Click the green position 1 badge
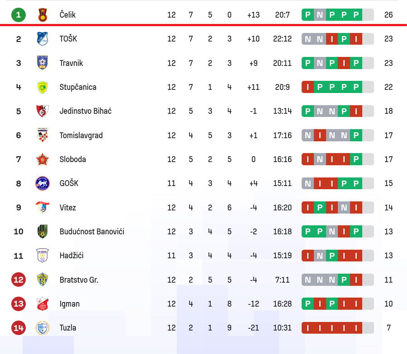Viewport: 407px width, 354px height. point(19,15)
